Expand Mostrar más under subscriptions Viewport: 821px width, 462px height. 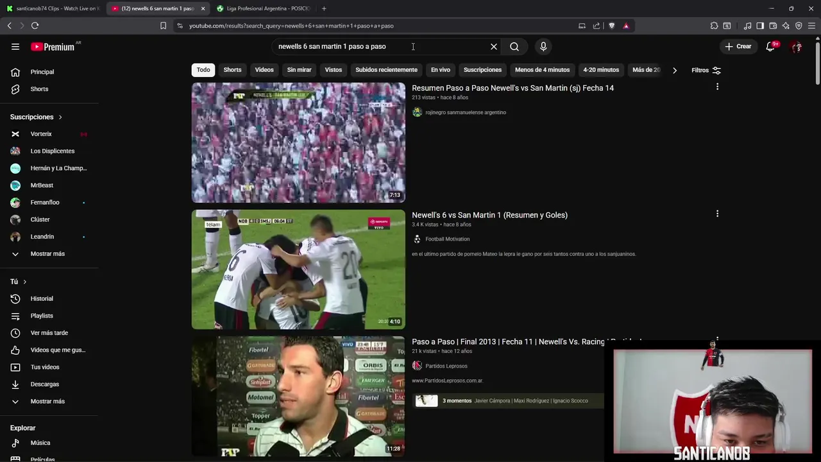[49, 253]
